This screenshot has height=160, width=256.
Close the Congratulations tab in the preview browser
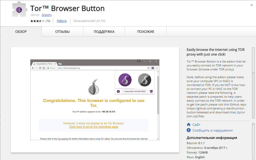pos(55,64)
